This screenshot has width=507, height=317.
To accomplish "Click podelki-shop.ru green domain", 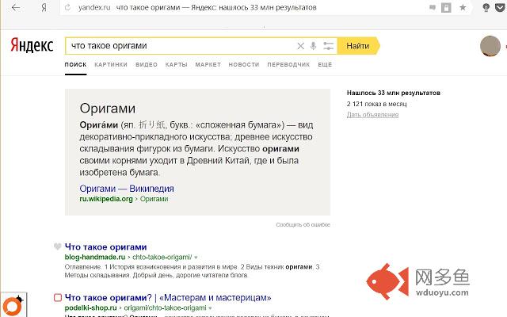I will point(90,307).
